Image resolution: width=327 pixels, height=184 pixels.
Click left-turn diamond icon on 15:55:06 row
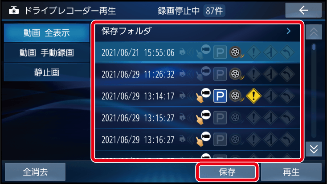pyautogui.click(x=287, y=52)
